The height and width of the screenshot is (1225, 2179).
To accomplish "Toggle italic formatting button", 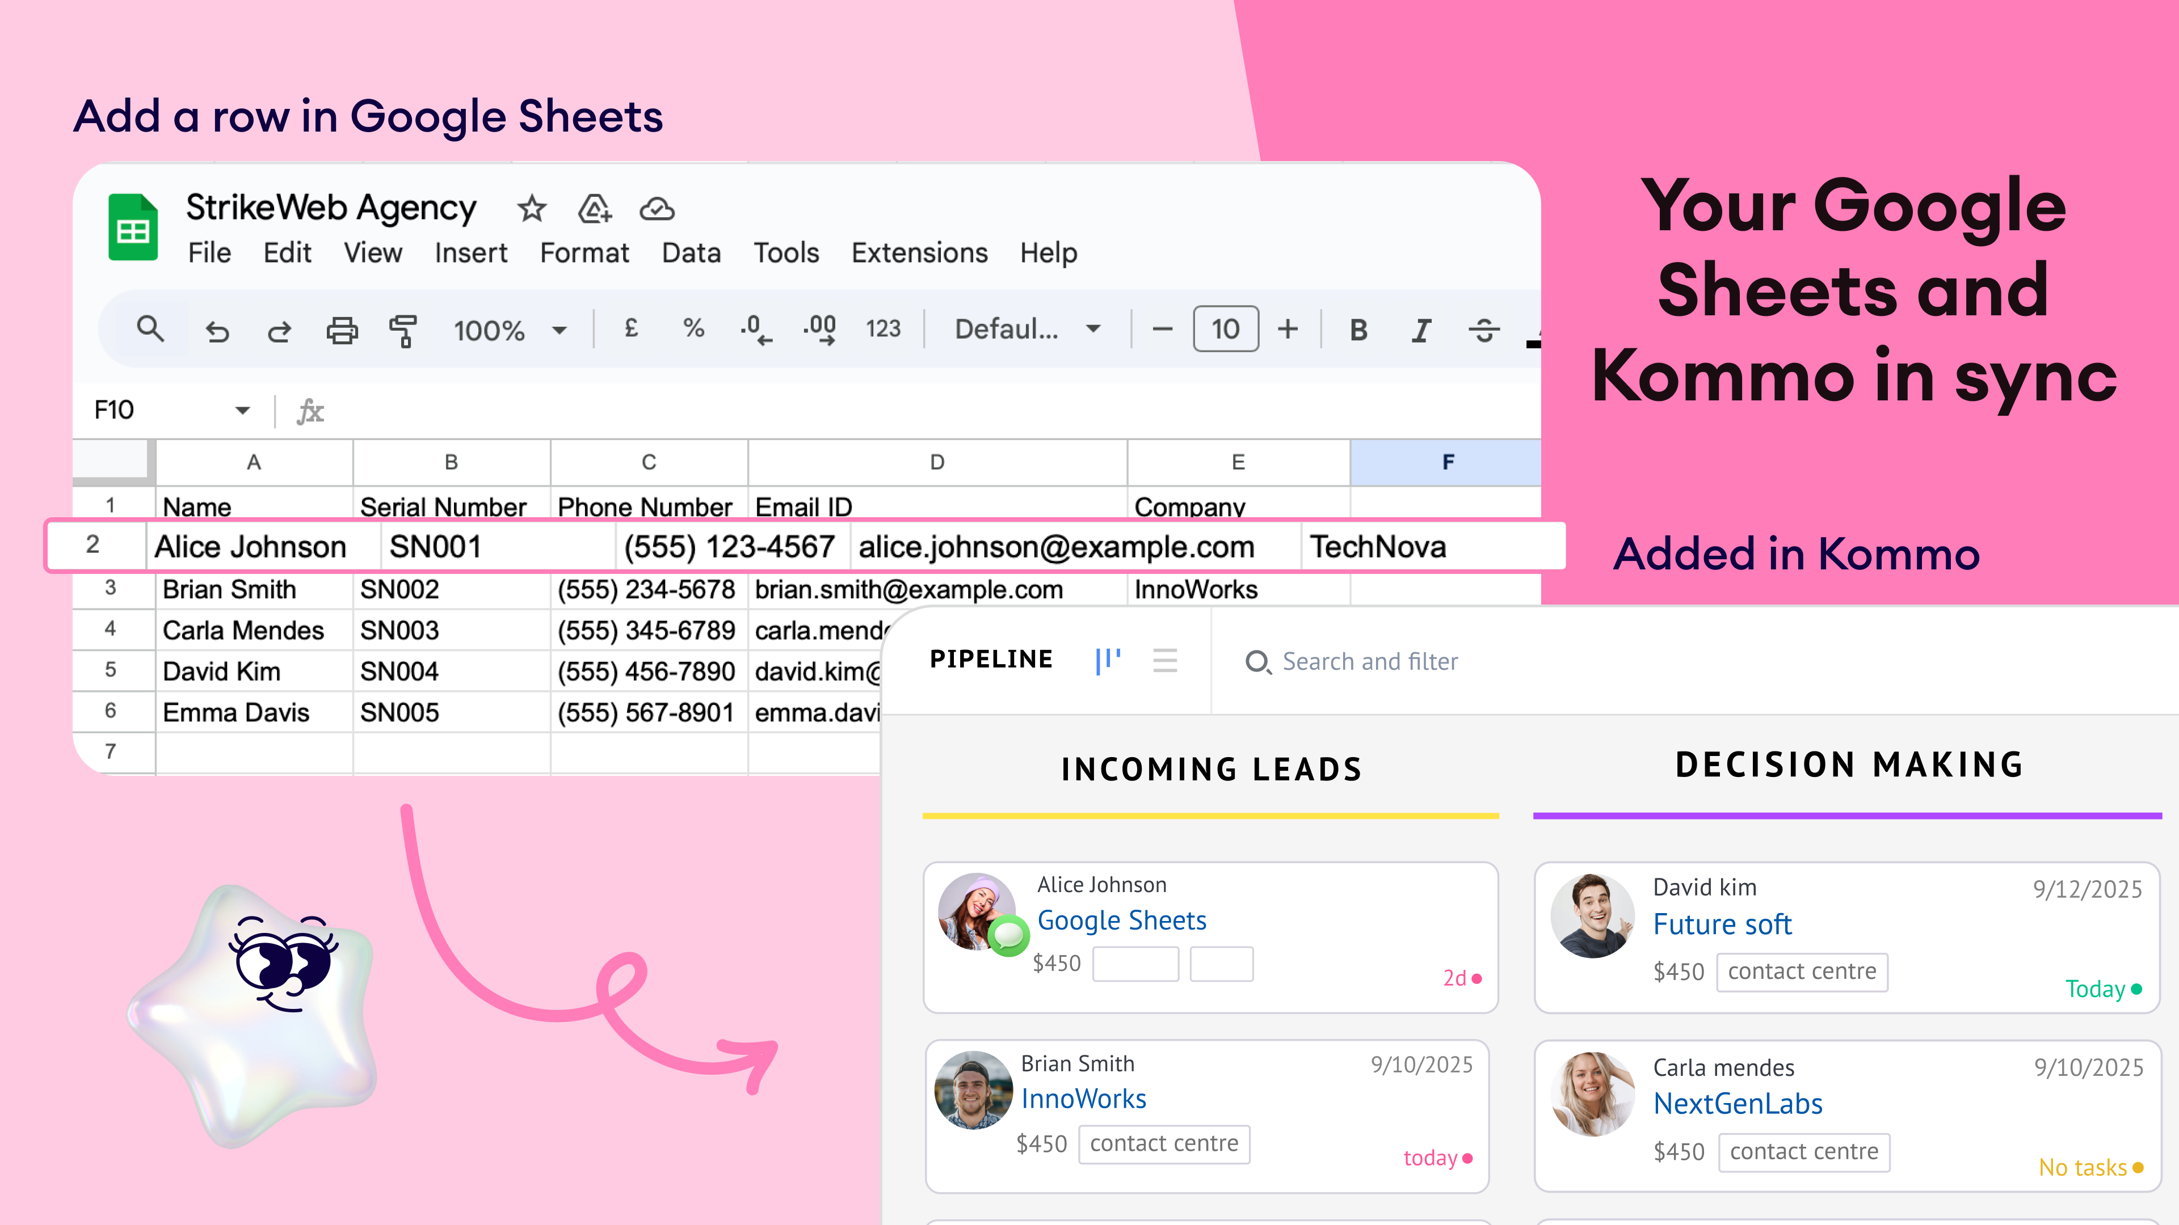I will click(1421, 330).
